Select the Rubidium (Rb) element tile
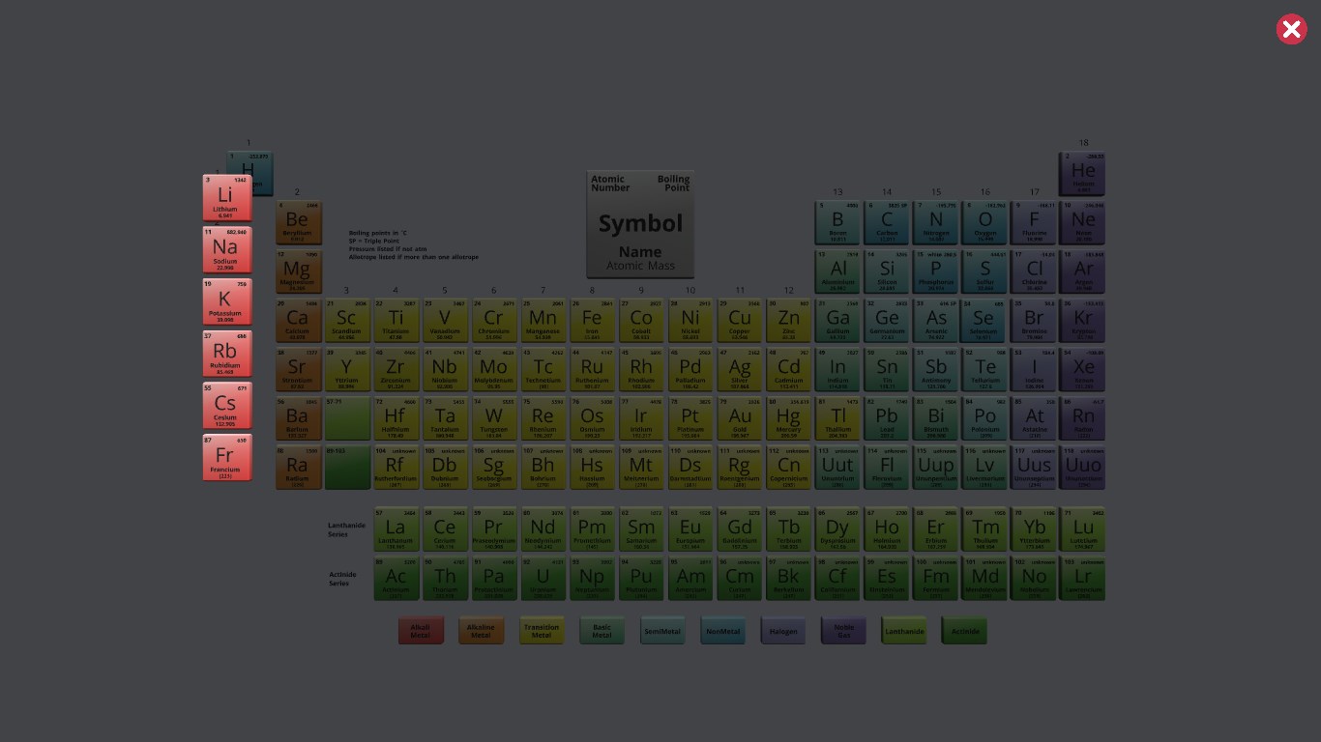This screenshot has height=742, width=1321. coord(226,354)
